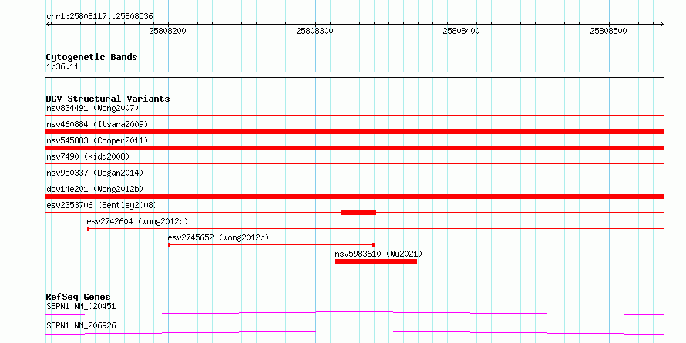Image resolution: width=686 pixels, height=343 pixels.
Task: Click the Cytogenetic Bands track heading
Action: click(92, 57)
